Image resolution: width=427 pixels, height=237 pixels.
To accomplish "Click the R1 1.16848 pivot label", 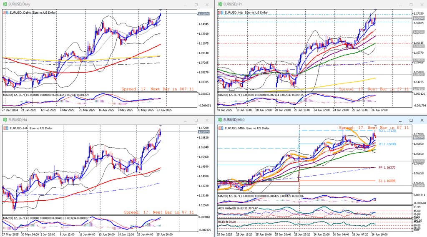I will (x=387, y=144).
